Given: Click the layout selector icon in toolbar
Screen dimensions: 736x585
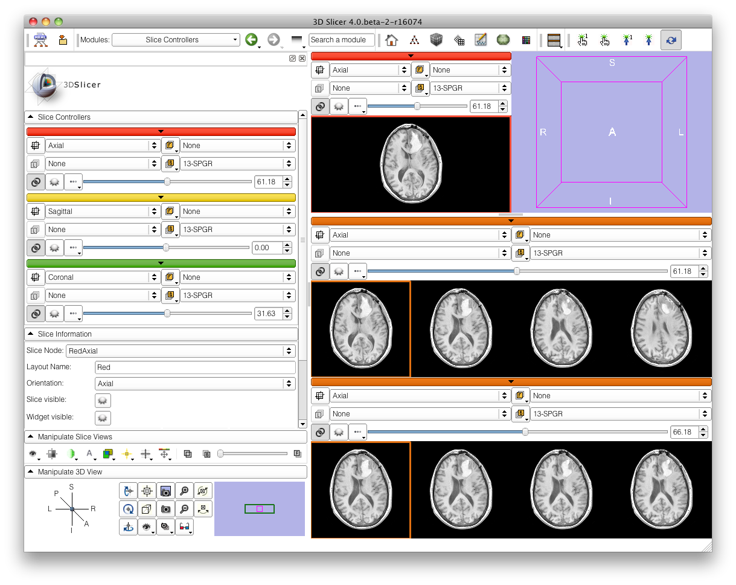Looking at the screenshot, I should tap(553, 40).
